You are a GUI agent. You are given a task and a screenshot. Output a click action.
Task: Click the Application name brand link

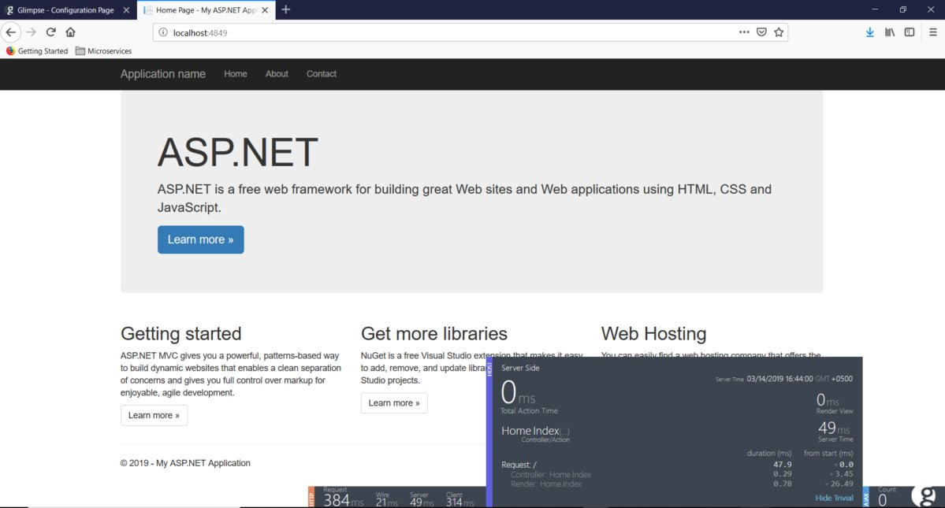coord(162,74)
